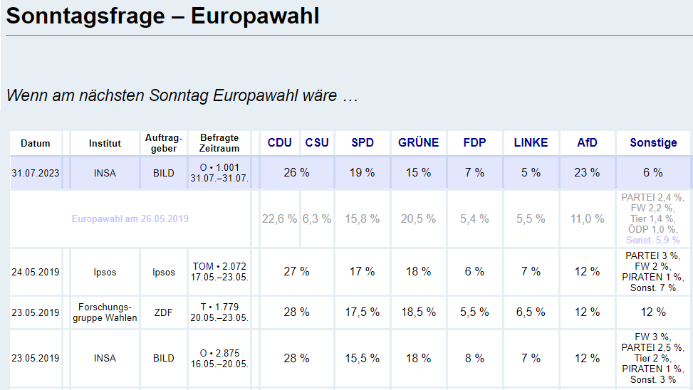
Task: Click the GRÜNE header link
Action: 418,142
